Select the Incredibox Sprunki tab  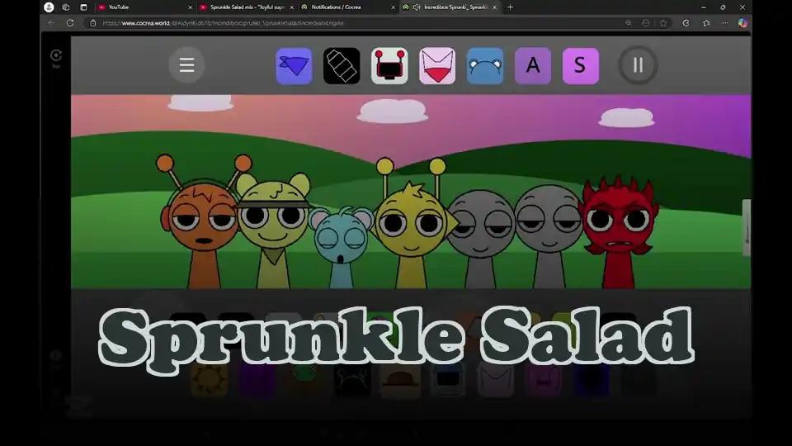(449, 7)
